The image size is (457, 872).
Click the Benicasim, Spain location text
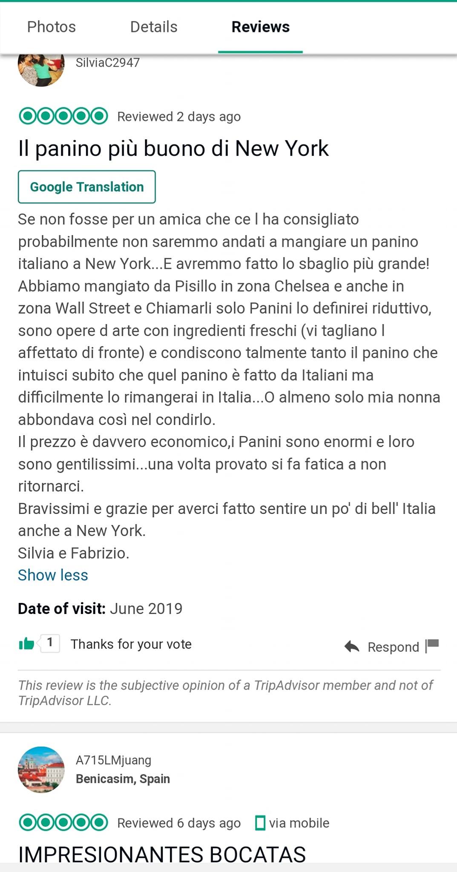(123, 779)
